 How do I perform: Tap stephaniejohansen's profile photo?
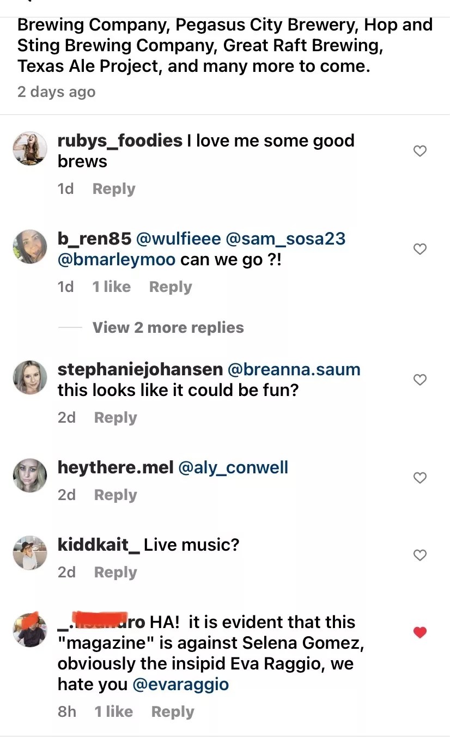30,377
